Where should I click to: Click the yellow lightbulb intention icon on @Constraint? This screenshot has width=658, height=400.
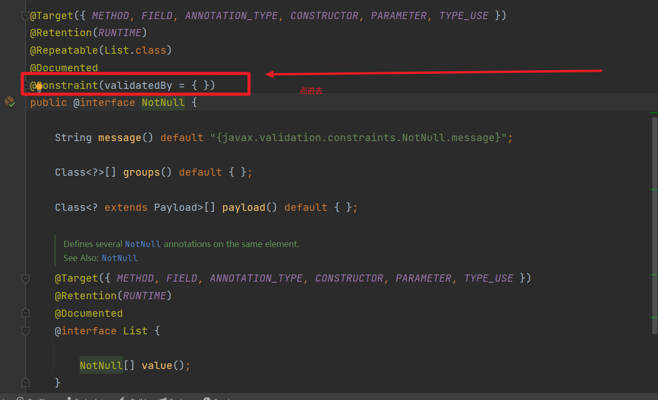[x=39, y=87]
